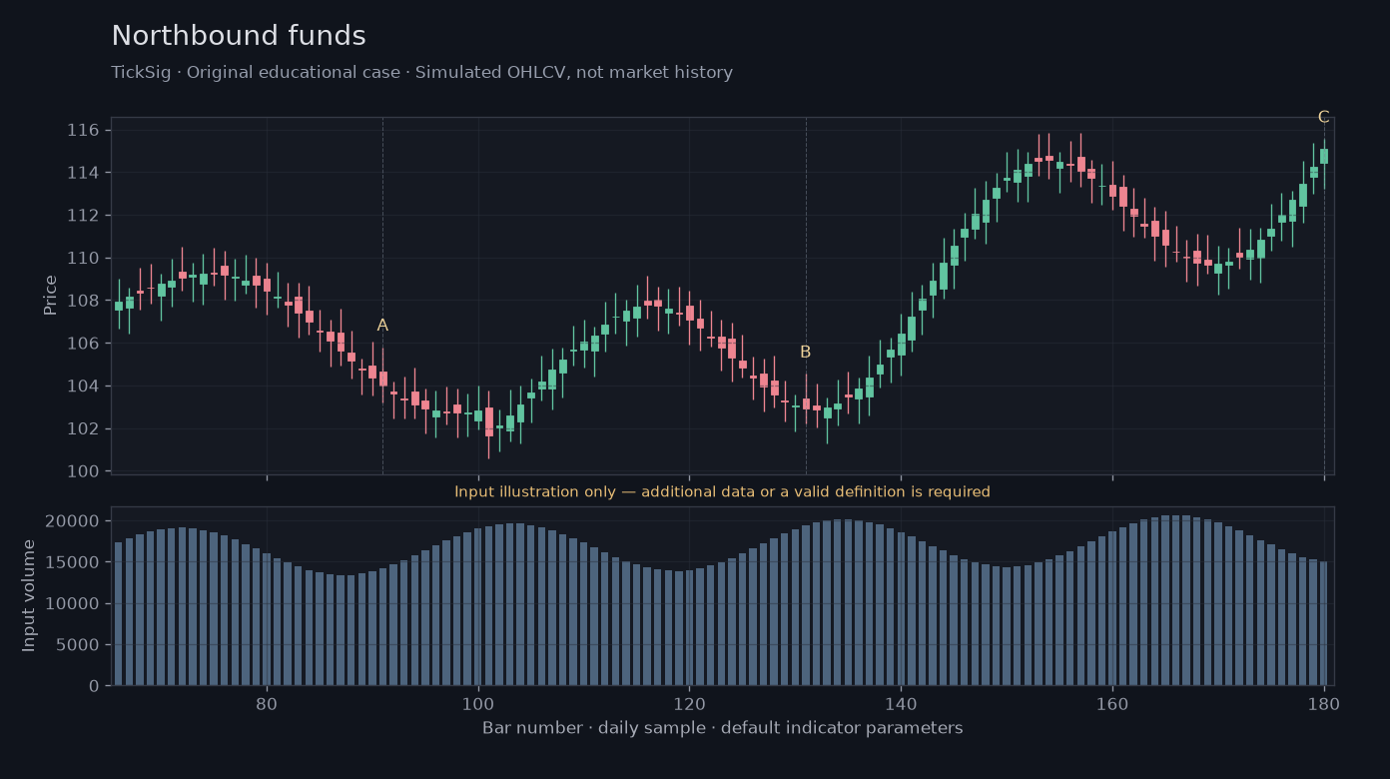Image resolution: width=1390 pixels, height=779 pixels.
Task: Click the volume bar at bar number 100
Action: pyautogui.click(x=478, y=607)
